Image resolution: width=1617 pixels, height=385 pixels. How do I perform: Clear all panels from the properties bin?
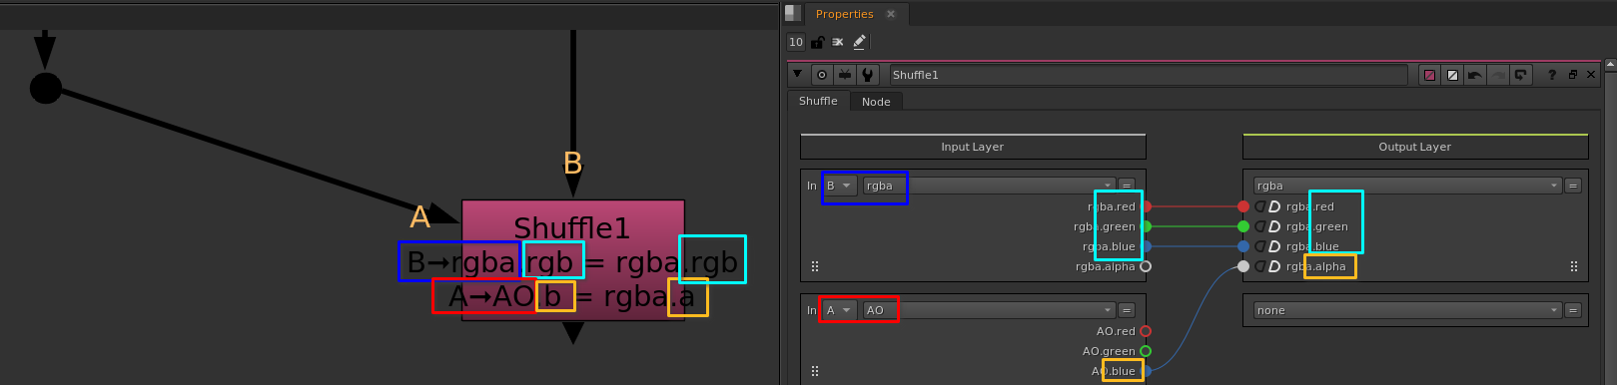click(838, 42)
